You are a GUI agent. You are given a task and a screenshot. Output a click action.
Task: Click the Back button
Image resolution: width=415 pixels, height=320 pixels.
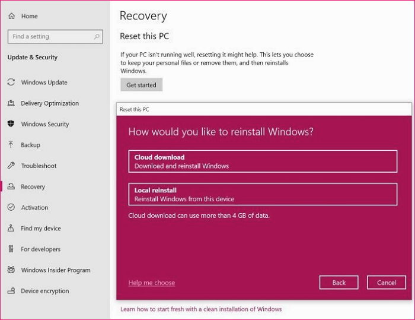point(339,283)
